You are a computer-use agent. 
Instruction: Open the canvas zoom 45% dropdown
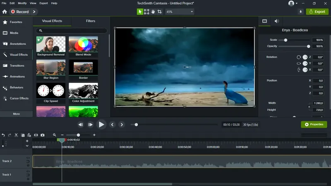180,12
